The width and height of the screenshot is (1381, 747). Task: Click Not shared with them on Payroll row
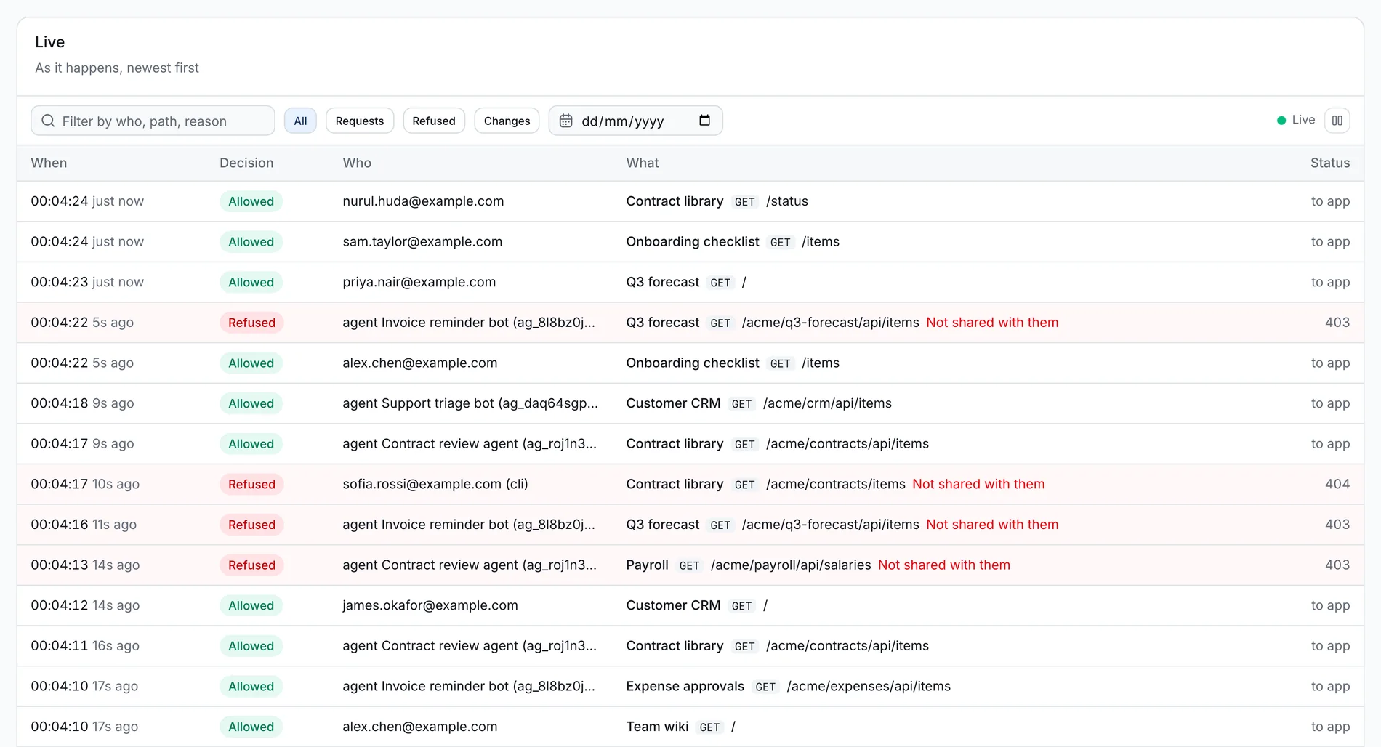pyautogui.click(x=944, y=565)
